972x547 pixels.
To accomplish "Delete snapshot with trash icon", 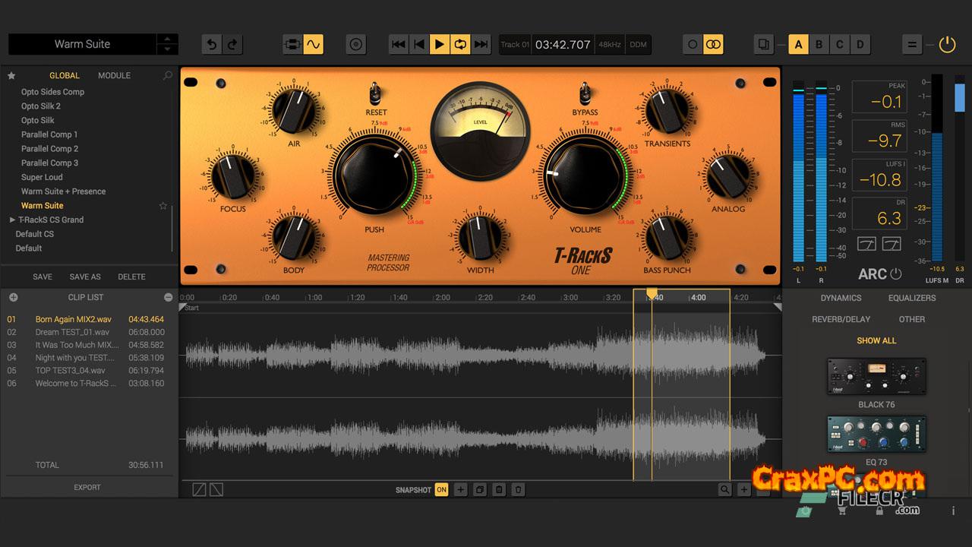I will pos(518,490).
